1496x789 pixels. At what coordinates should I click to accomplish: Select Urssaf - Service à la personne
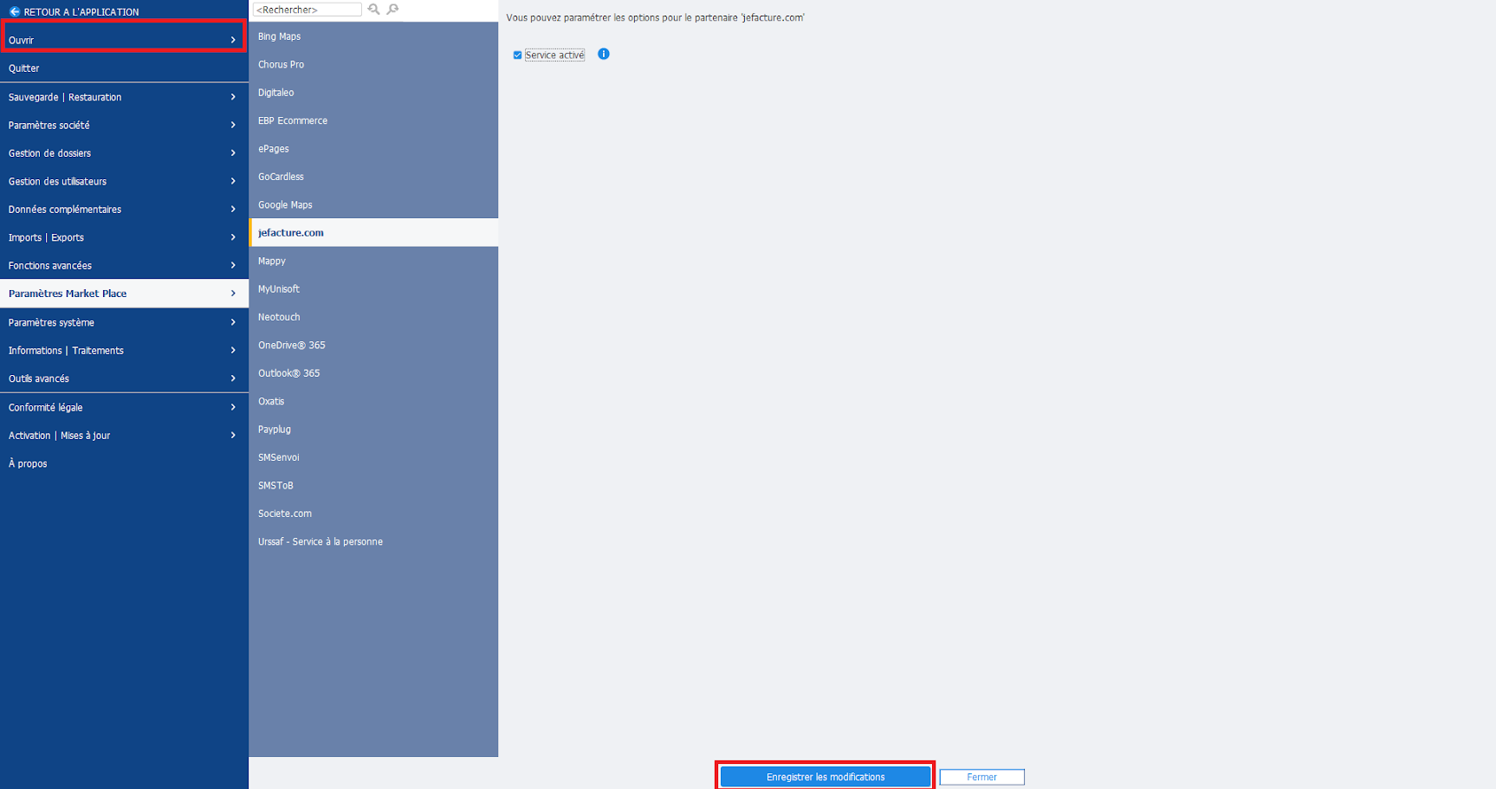point(373,541)
